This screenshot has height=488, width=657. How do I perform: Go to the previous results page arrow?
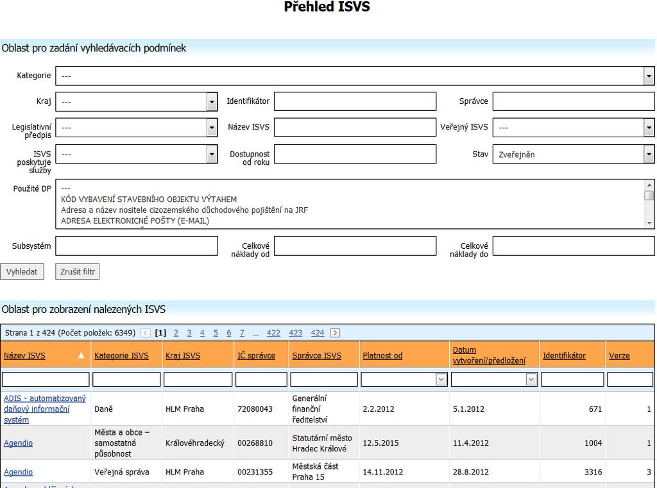(146, 333)
